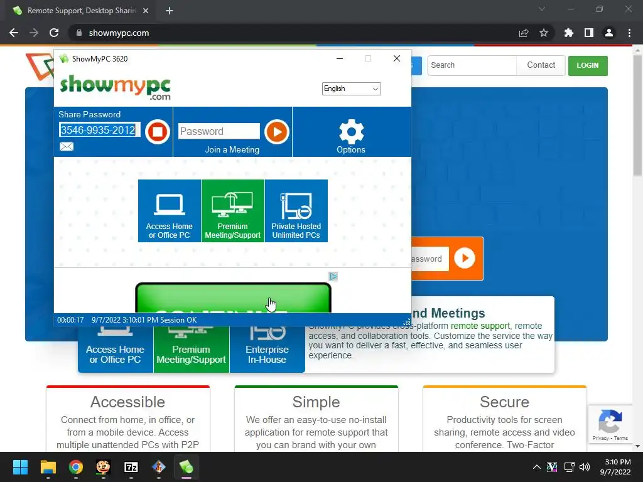Click the network tray icon

[569, 467]
